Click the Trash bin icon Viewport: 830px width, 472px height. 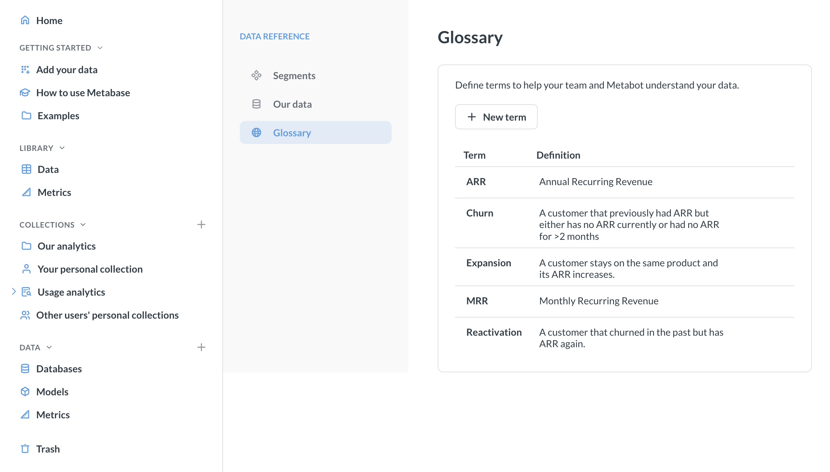[x=25, y=449]
